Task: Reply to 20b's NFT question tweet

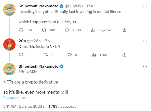Action: (x=21, y=55)
